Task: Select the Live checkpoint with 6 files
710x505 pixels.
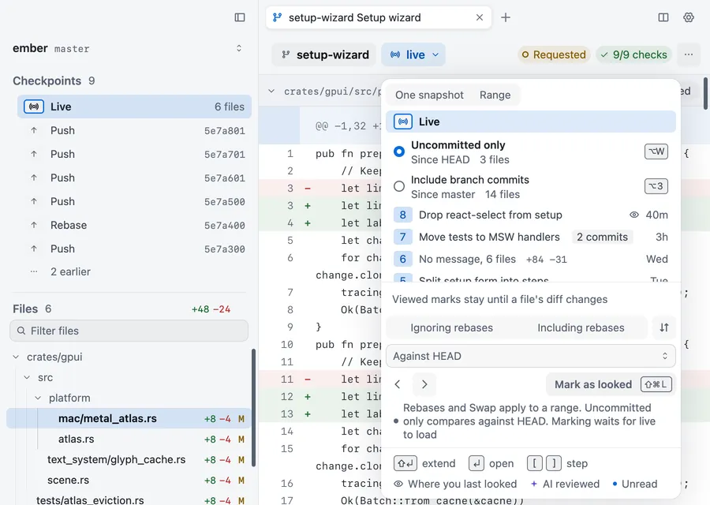Action: 134,107
